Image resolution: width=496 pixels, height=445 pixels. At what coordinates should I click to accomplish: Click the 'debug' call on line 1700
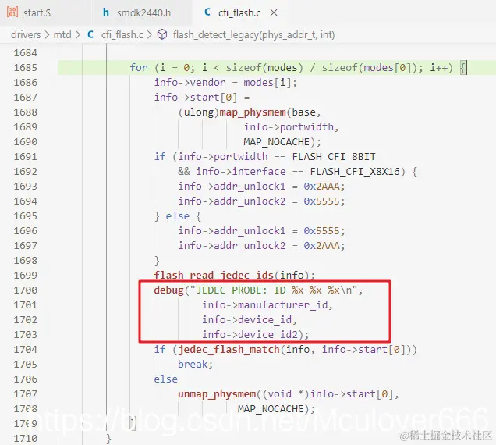169,290
